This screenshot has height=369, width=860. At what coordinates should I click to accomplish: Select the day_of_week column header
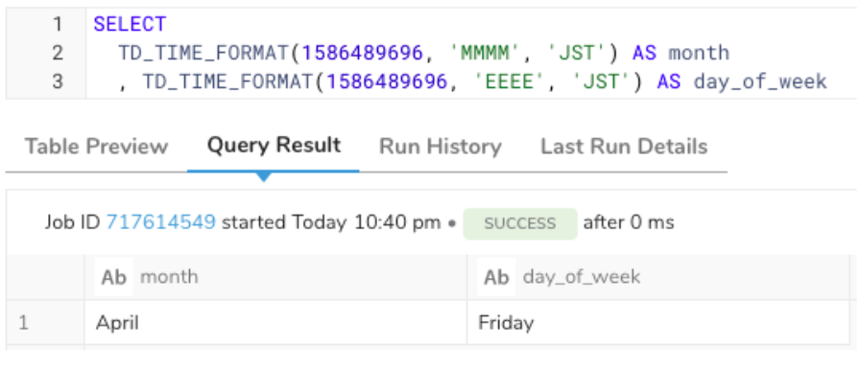658,278
